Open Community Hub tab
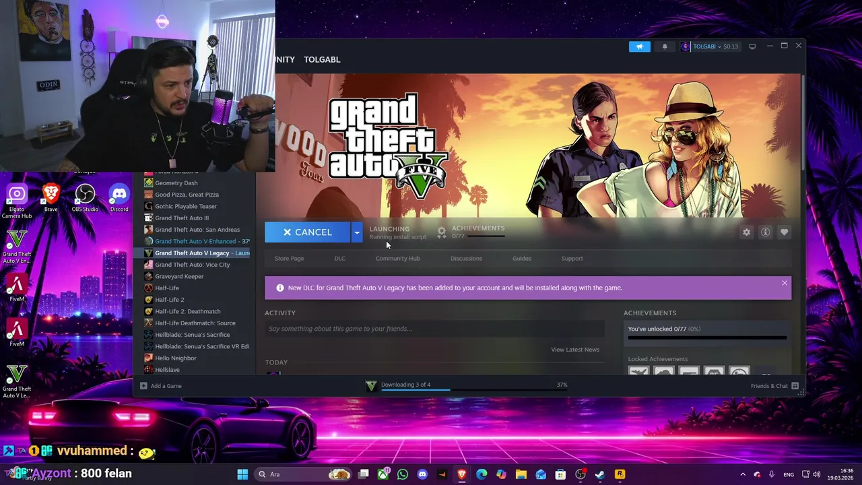The image size is (862, 485). click(397, 258)
